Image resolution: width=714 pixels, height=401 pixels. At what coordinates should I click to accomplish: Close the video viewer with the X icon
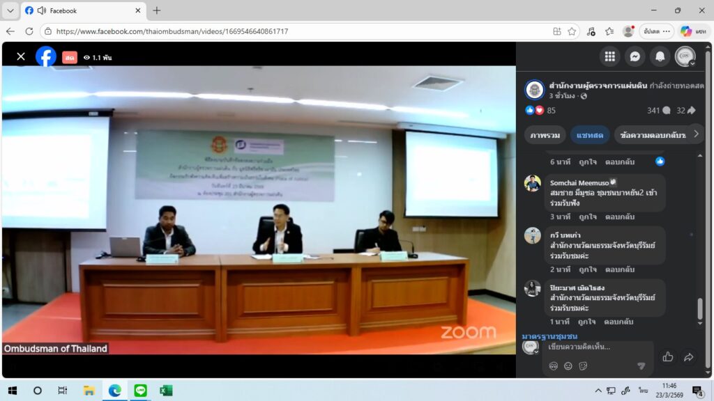pyautogui.click(x=21, y=56)
